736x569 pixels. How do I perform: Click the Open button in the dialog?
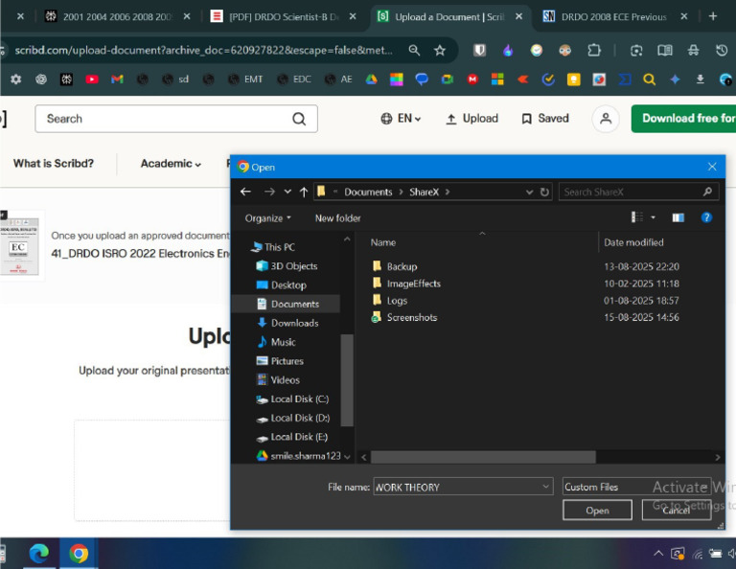(x=597, y=510)
